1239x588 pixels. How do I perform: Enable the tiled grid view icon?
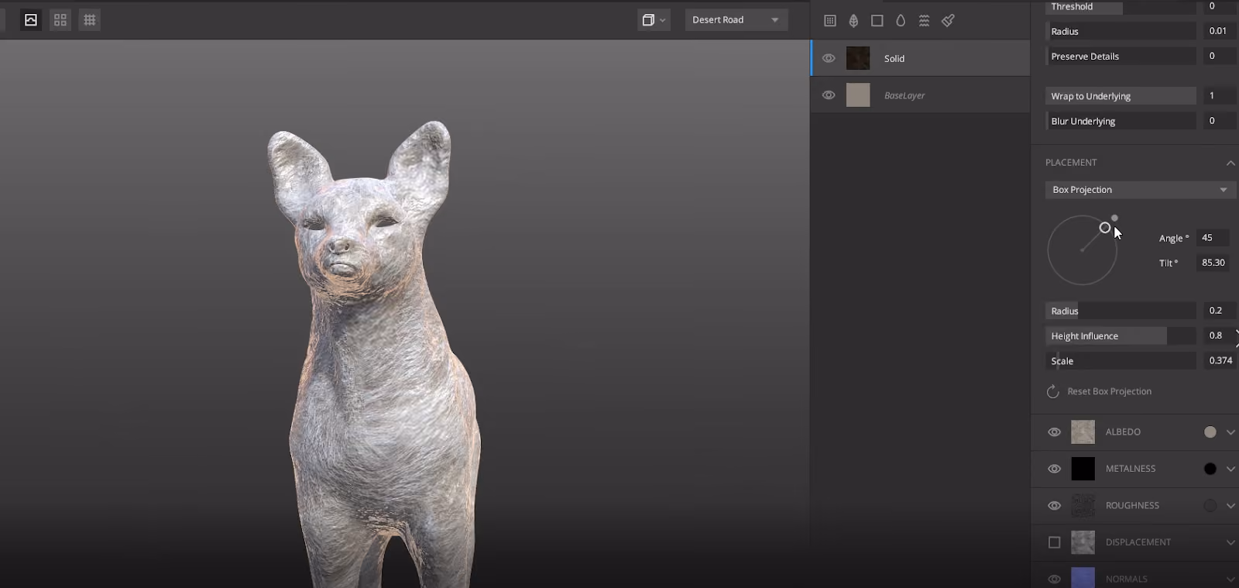pos(90,20)
